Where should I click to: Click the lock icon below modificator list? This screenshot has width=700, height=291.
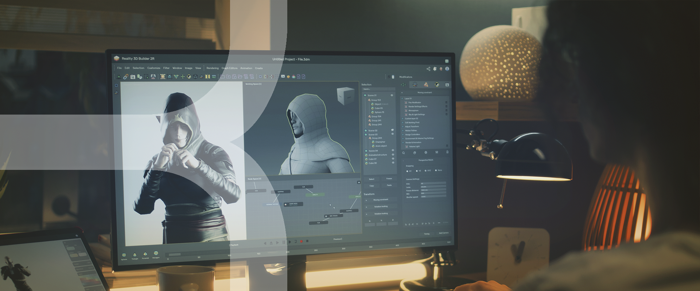click(447, 152)
